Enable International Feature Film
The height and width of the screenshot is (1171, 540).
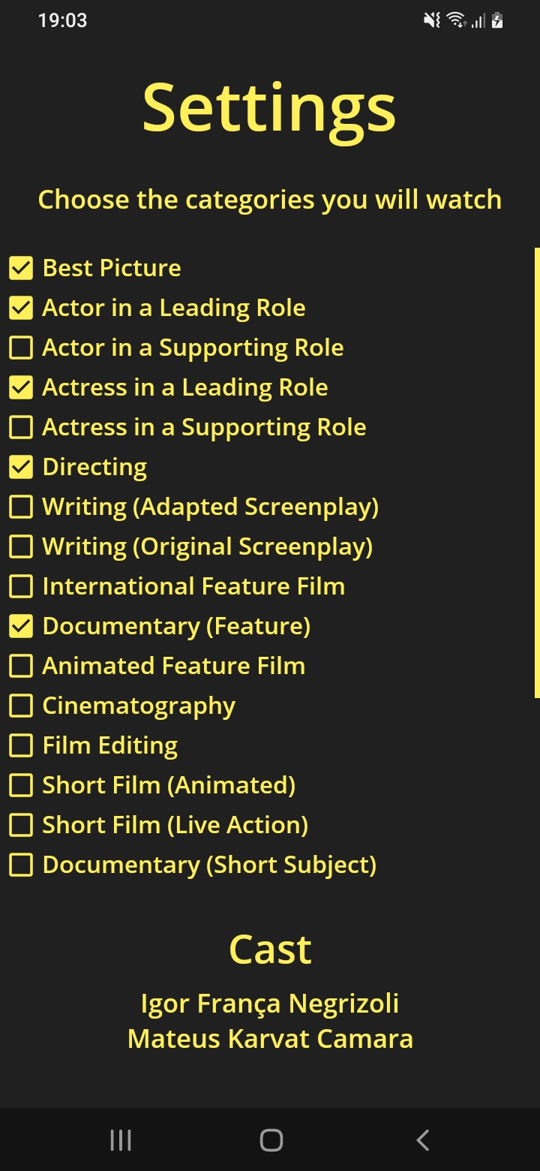click(x=21, y=586)
